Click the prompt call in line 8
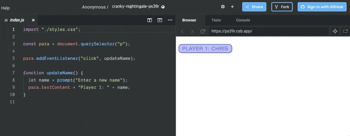This screenshot has height=136, width=350. 65,80
